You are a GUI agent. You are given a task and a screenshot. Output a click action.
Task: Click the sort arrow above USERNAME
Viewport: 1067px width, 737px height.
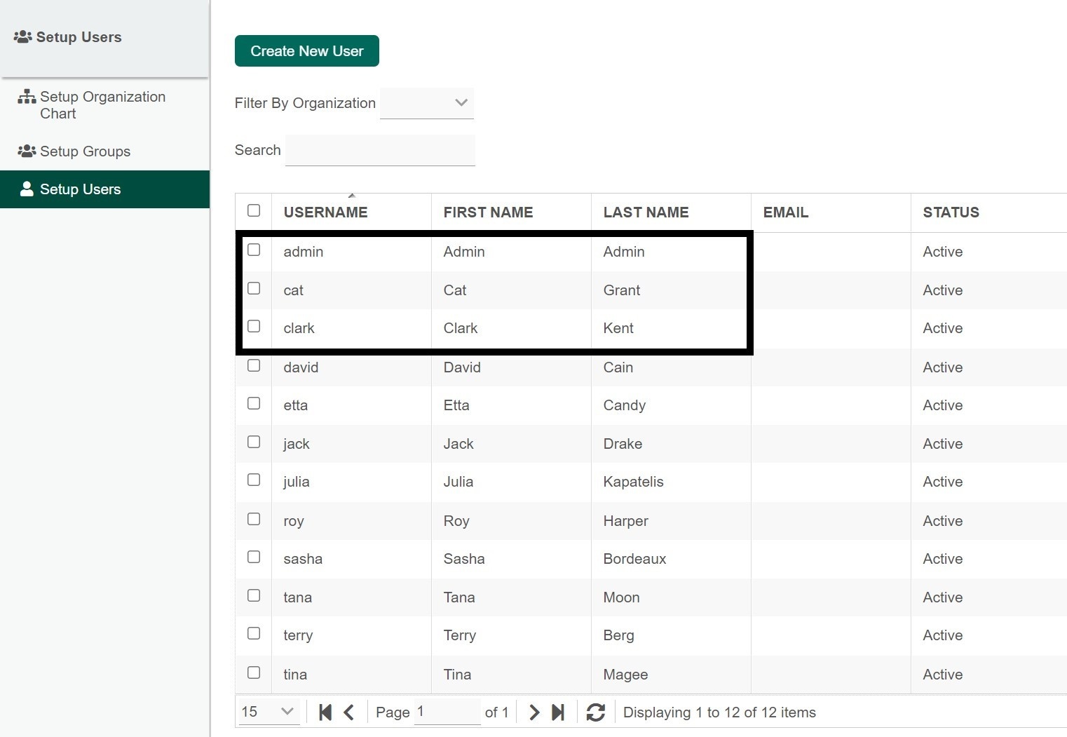tap(352, 196)
